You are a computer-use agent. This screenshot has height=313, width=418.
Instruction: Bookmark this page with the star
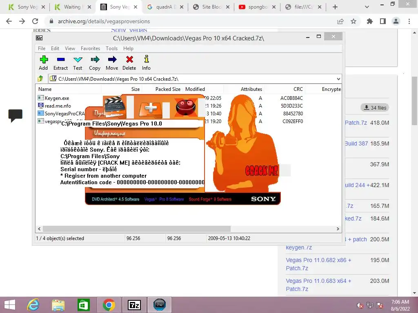354,21
